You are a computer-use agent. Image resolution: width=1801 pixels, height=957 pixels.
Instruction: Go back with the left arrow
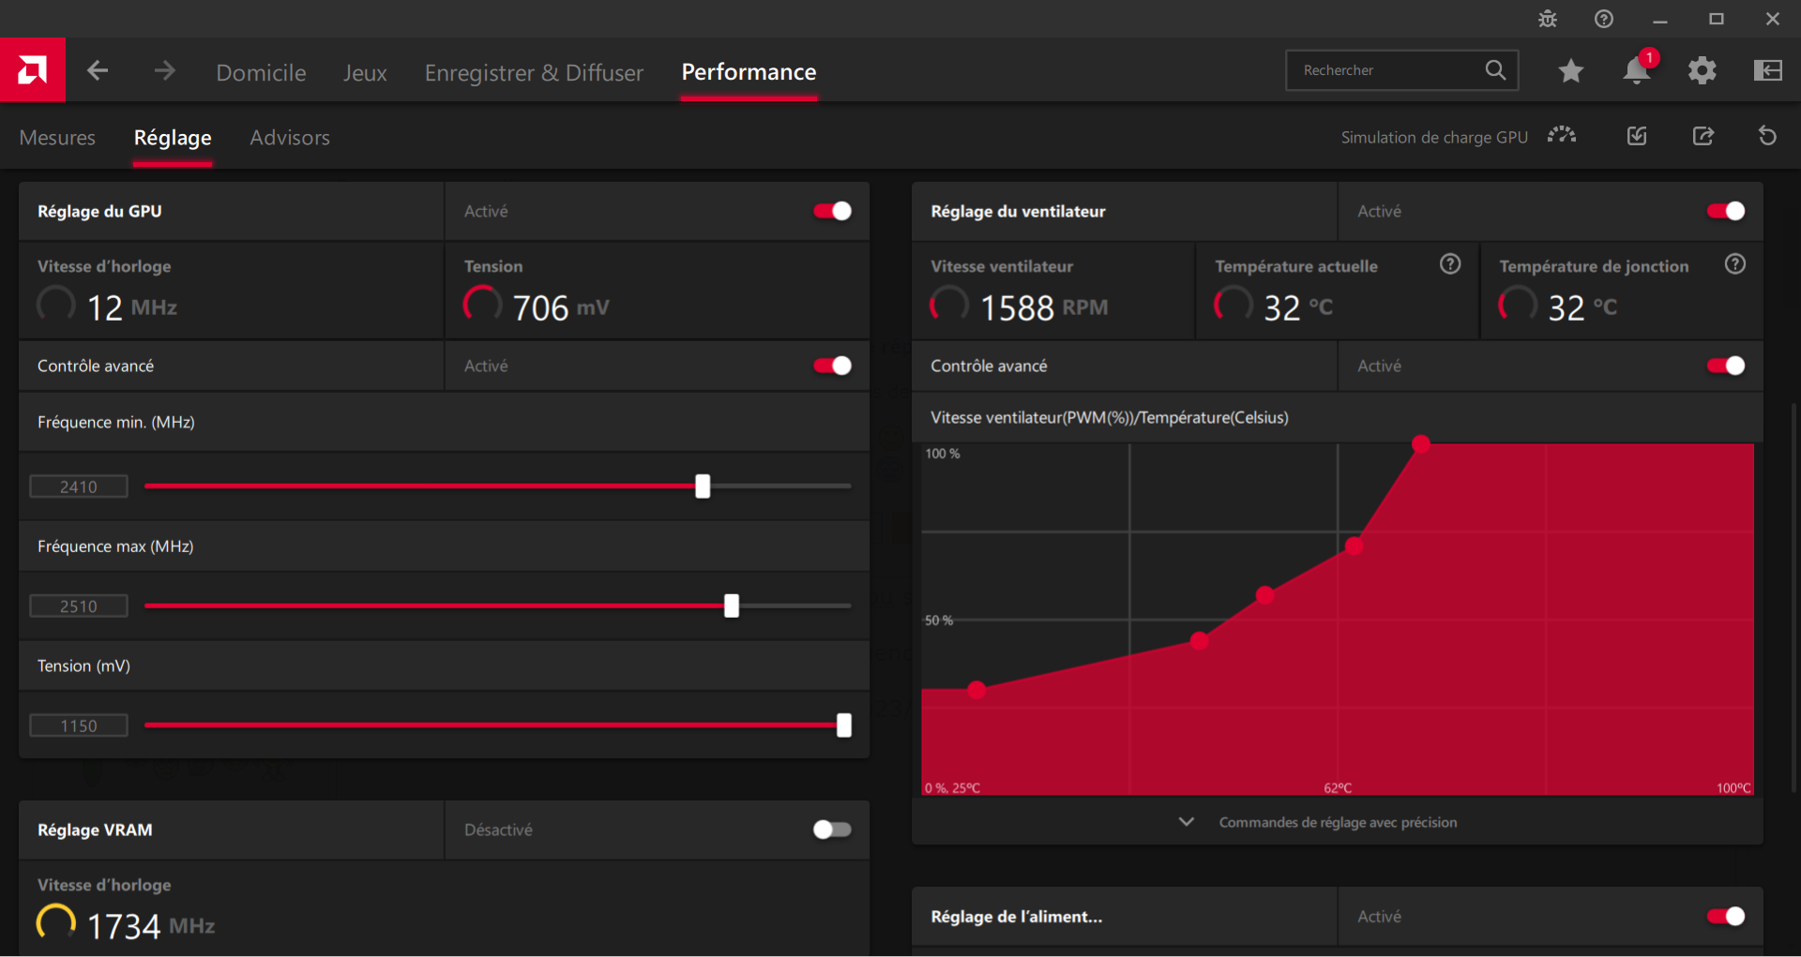(98, 70)
